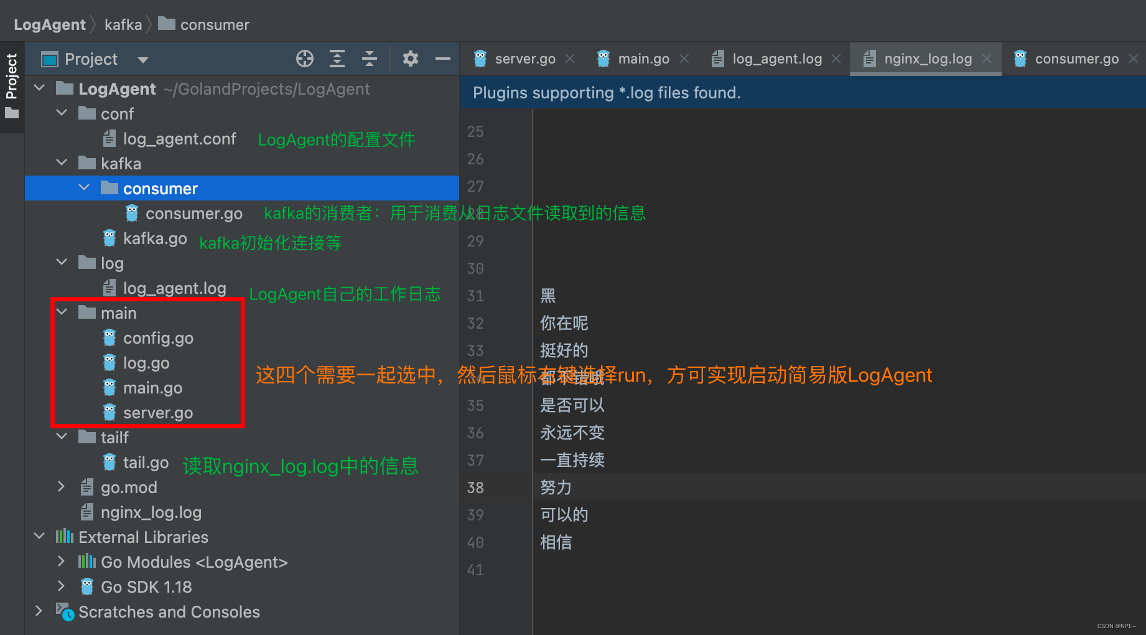Open the Project view mode dropdown

click(142, 59)
